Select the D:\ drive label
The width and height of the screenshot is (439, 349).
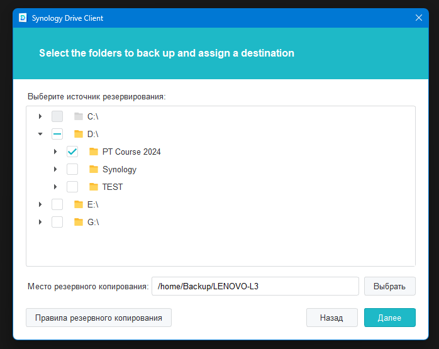click(93, 134)
